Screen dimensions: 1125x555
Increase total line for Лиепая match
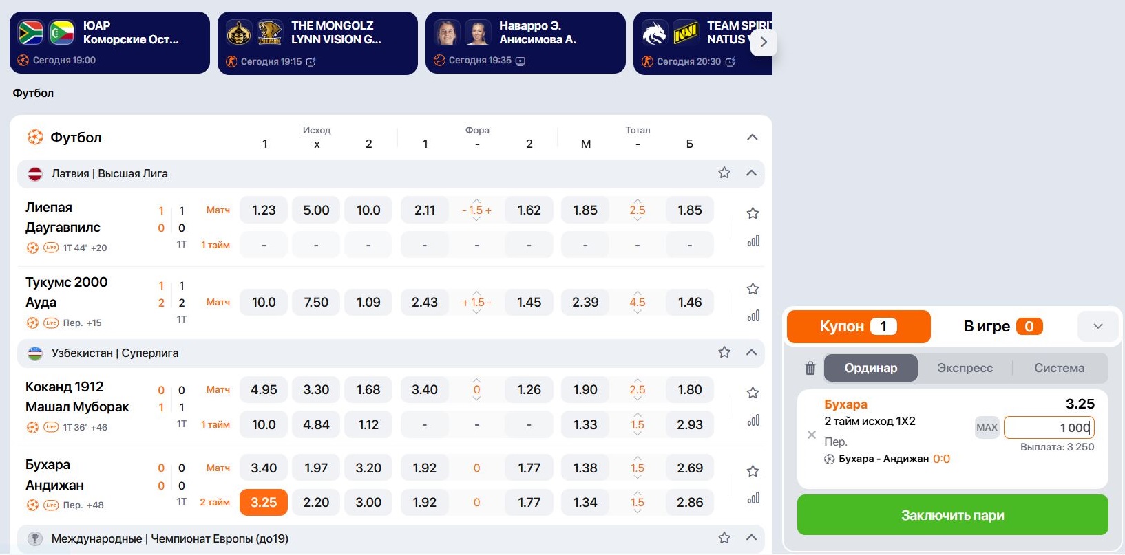click(x=638, y=201)
